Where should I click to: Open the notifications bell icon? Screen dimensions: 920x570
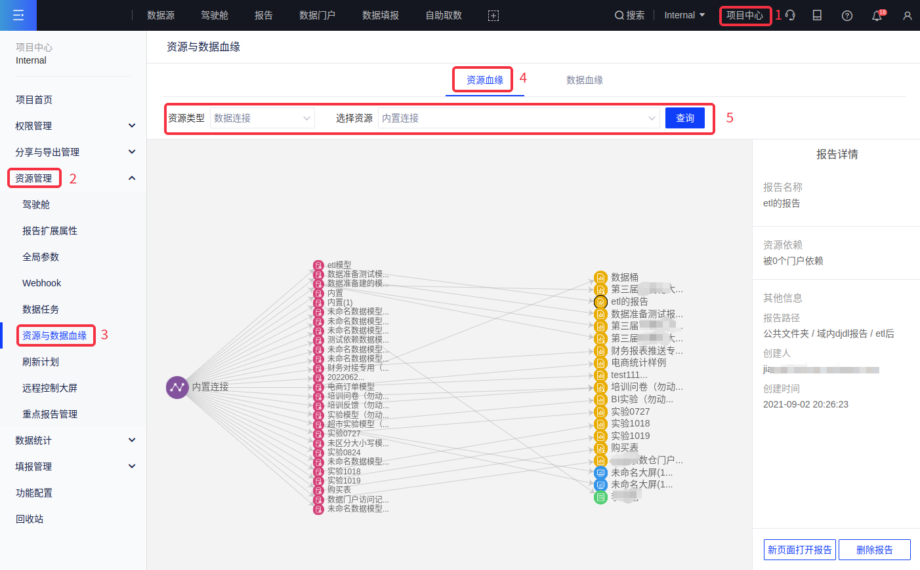(877, 16)
